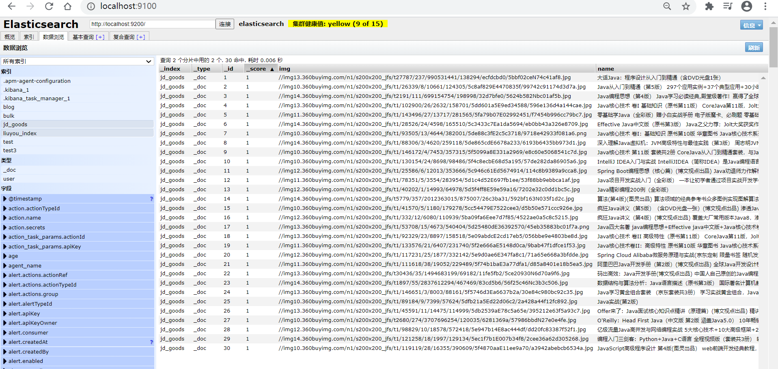Go back to the previous page

pyautogui.click(x=11, y=6)
